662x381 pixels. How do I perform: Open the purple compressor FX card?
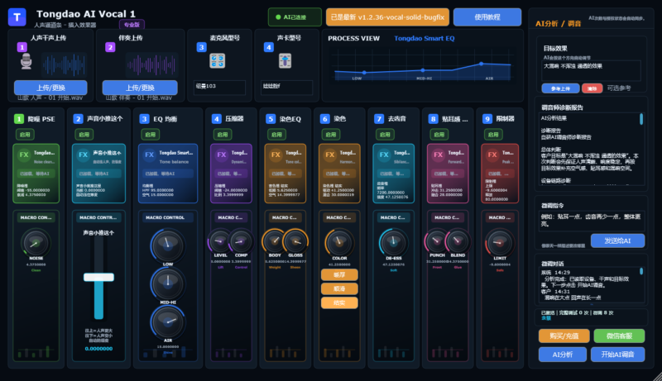231,174
